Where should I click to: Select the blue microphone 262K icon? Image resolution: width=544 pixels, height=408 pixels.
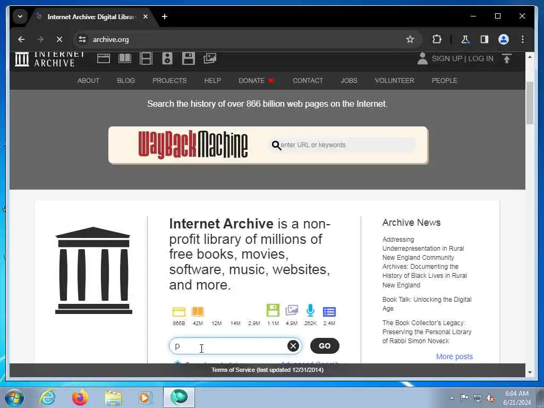[x=310, y=310]
